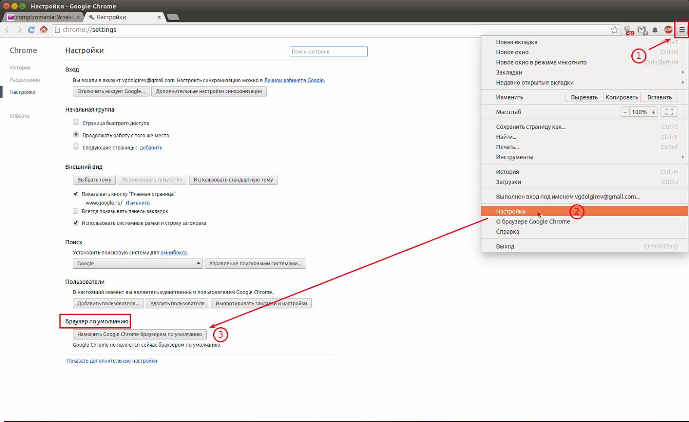
Task: Click the 'Выбрать тему' button
Action: 94,180
